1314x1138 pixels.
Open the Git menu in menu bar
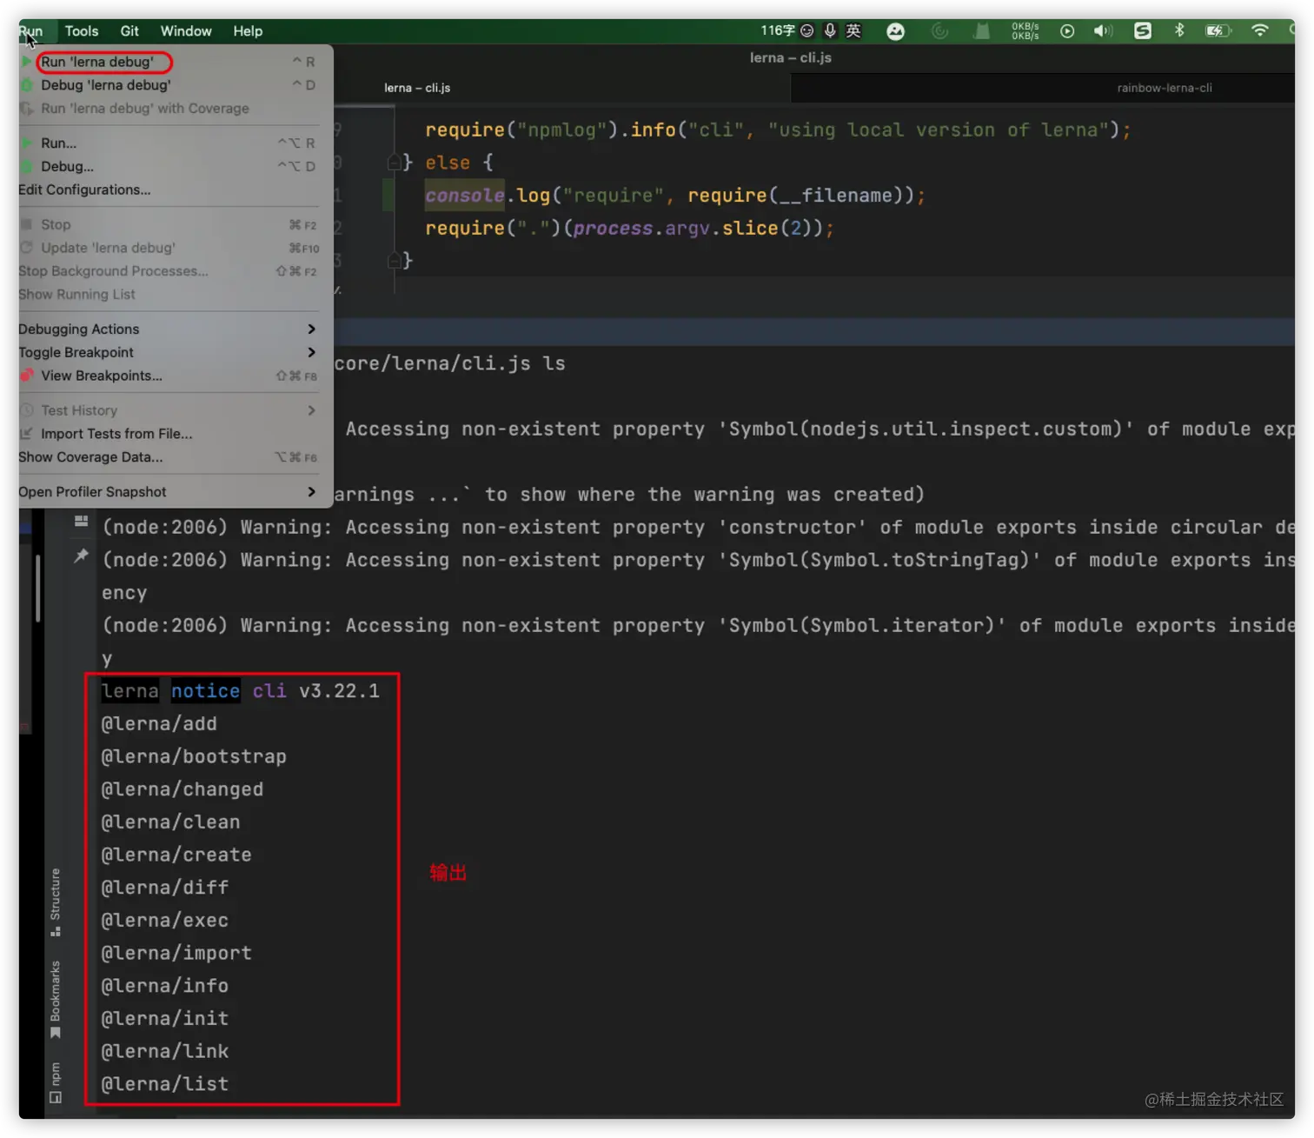click(129, 31)
